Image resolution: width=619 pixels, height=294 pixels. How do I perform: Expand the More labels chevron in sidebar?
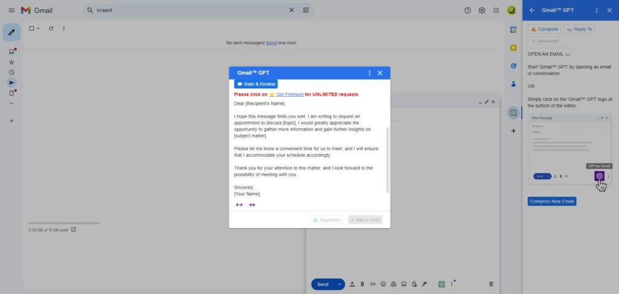click(11, 103)
